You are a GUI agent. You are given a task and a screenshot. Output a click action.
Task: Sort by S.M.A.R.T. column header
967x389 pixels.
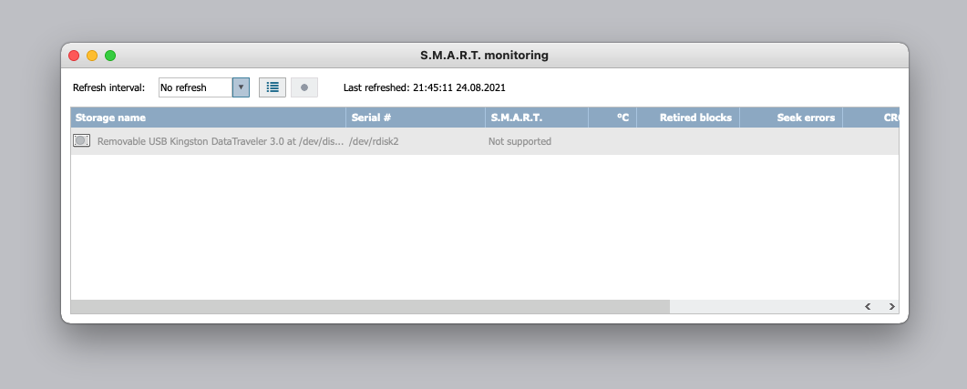(x=537, y=118)
